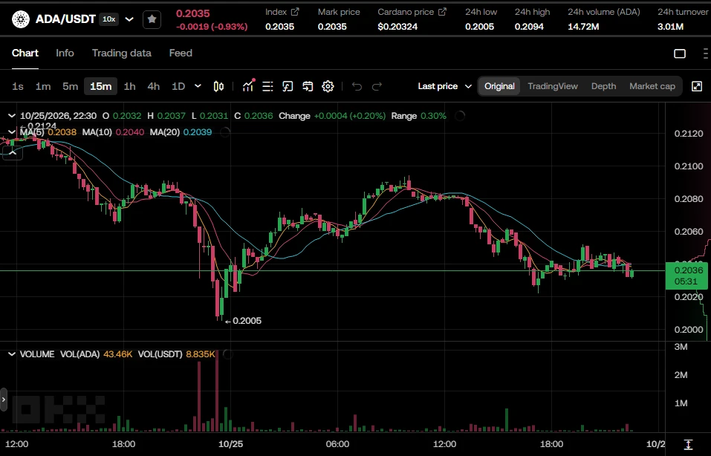The width and height of the screenshot is (711, 456).
Task: Click the current price label 0.2036
Action: (686, 276)
